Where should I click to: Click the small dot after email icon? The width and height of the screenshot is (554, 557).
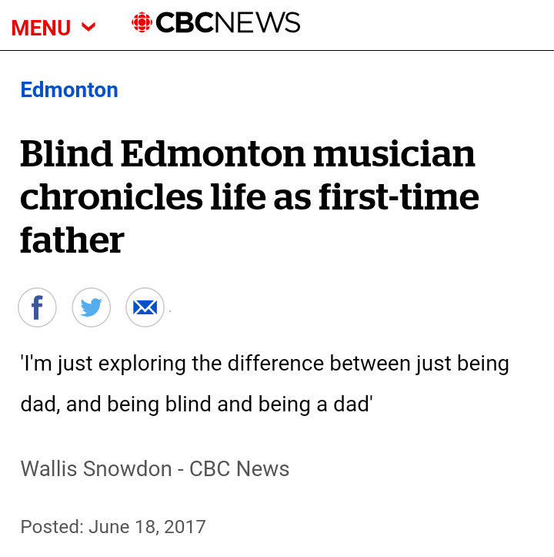tap(170, 311)
